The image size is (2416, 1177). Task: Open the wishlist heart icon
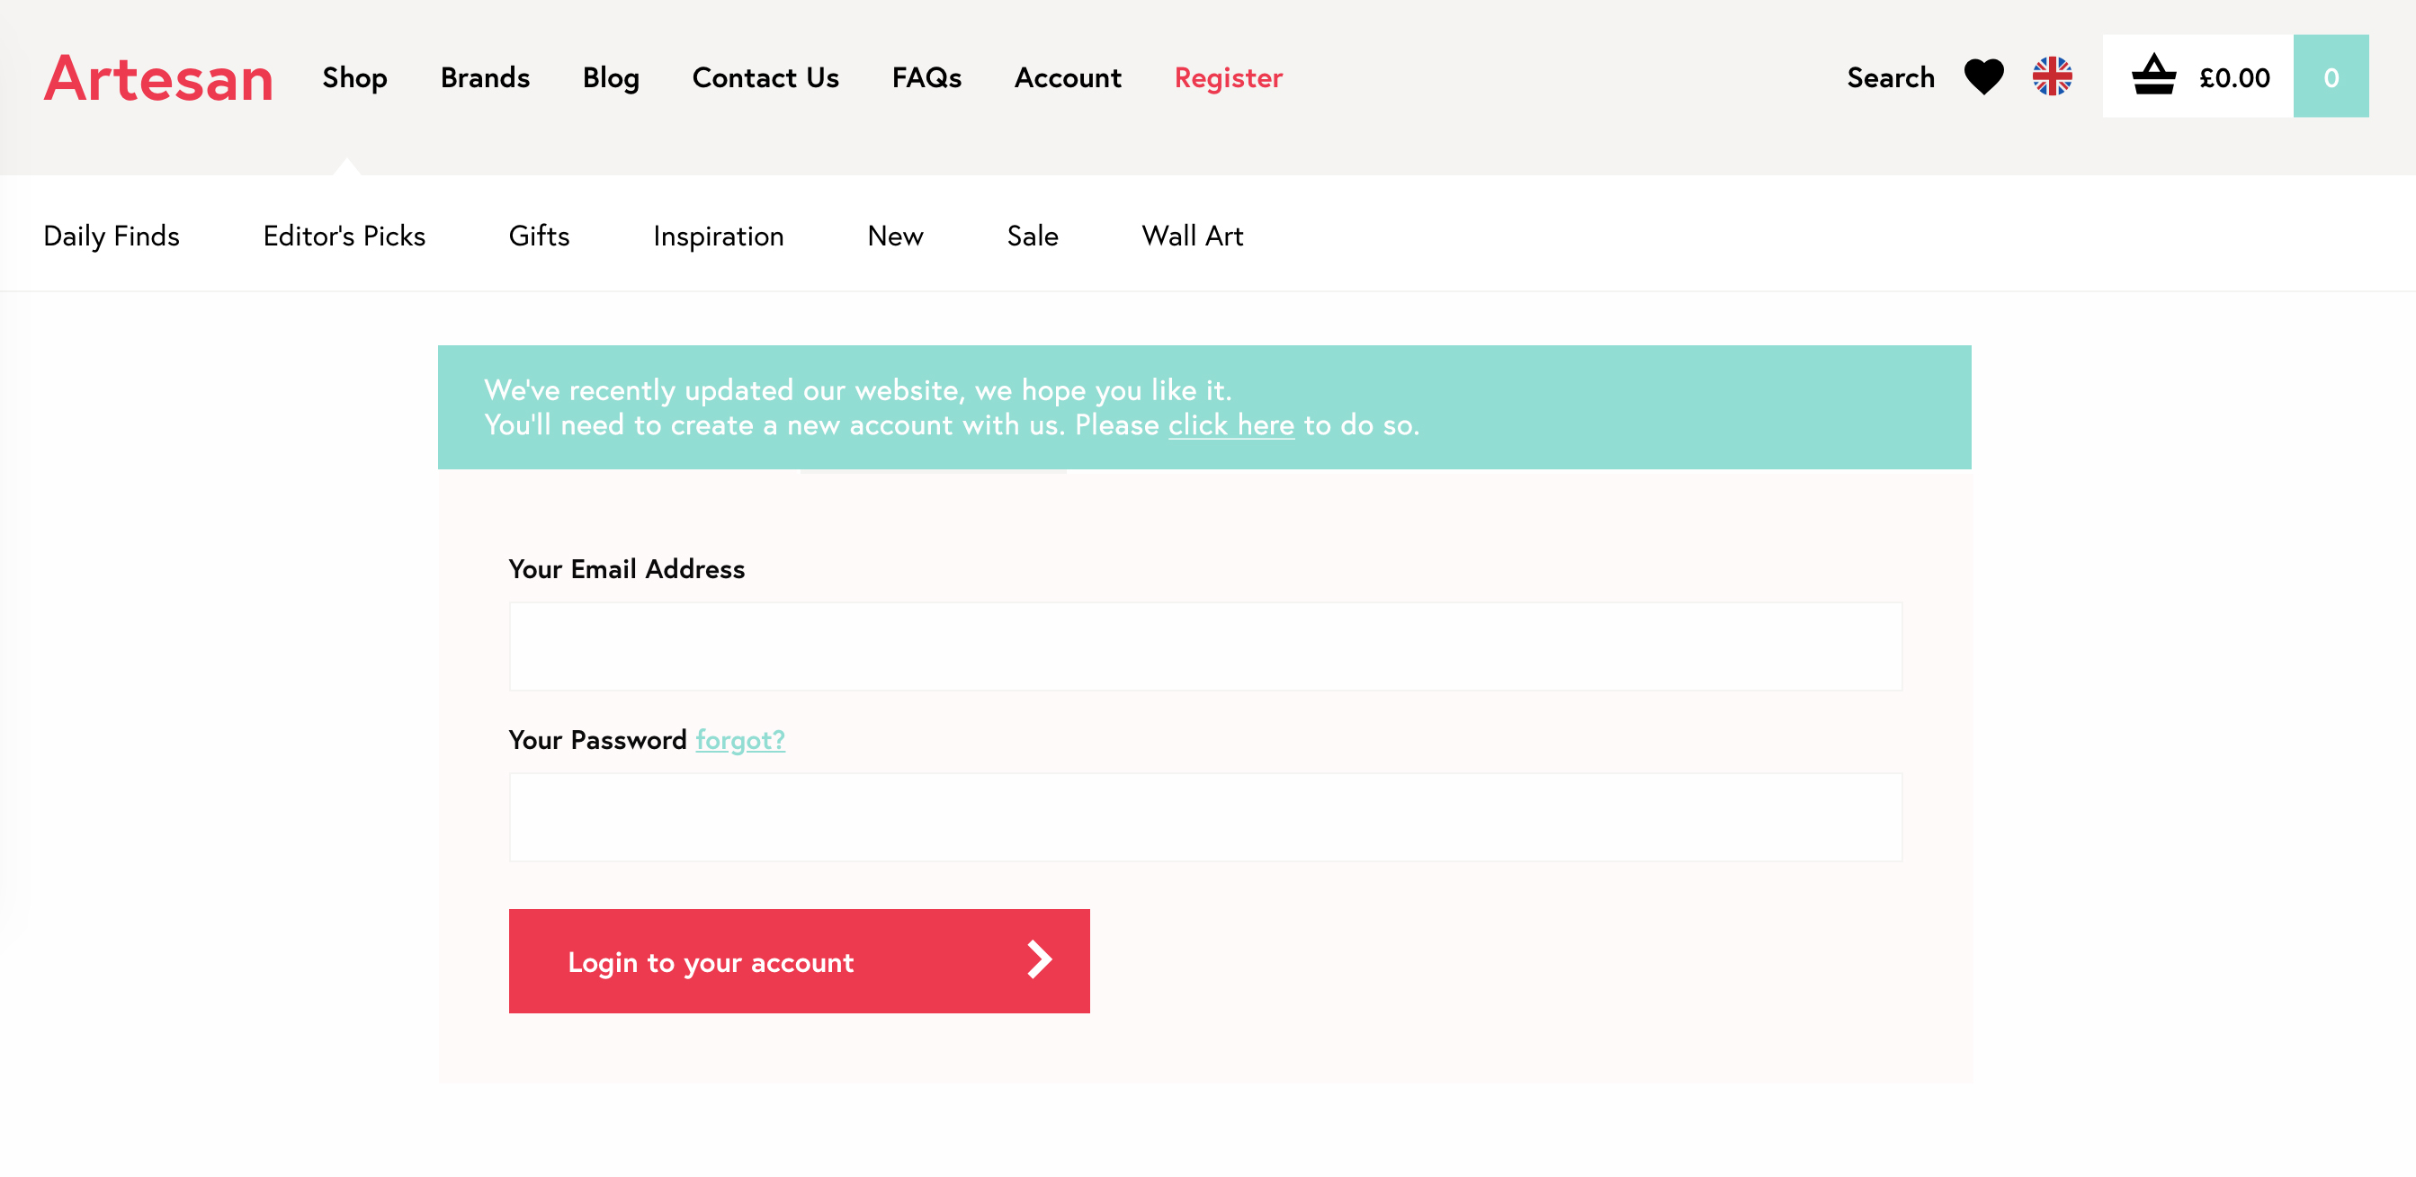click(x=1982, y=77)
